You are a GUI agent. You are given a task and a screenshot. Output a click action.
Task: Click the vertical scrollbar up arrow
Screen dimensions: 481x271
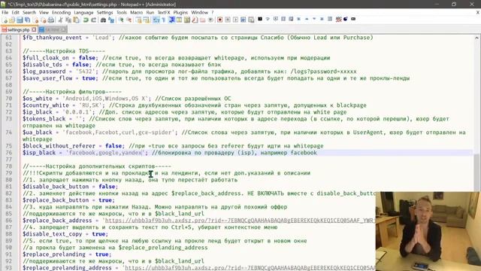[476, 38]
